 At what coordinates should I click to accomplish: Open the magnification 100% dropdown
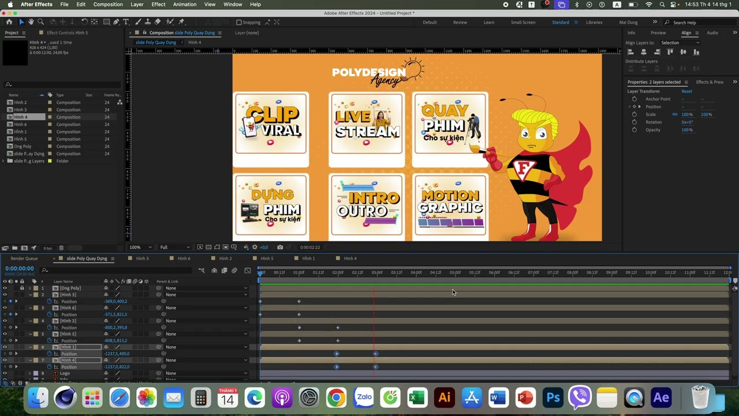(141, 247)
